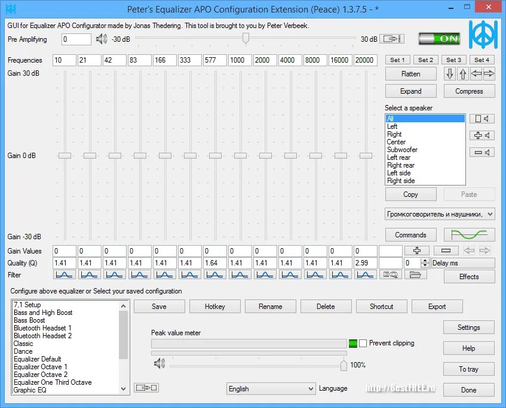Enable the Prevent clipping checkbox
This screenshot has width=506, height=408.
pyautogui.click(x=363, y=343)
